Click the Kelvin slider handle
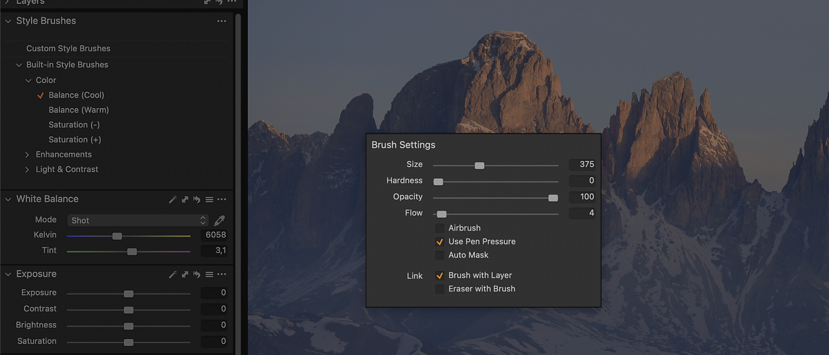 pyautogui.click(x=117, y=236)
